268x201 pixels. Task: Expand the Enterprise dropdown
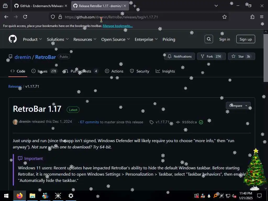tap(146, 39)
